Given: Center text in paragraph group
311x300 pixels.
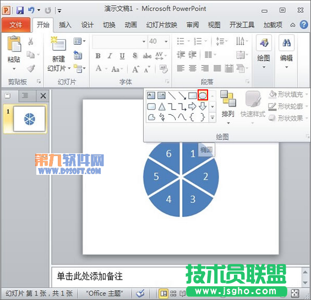Looking at the screenshot, I should tap(193, 68).
